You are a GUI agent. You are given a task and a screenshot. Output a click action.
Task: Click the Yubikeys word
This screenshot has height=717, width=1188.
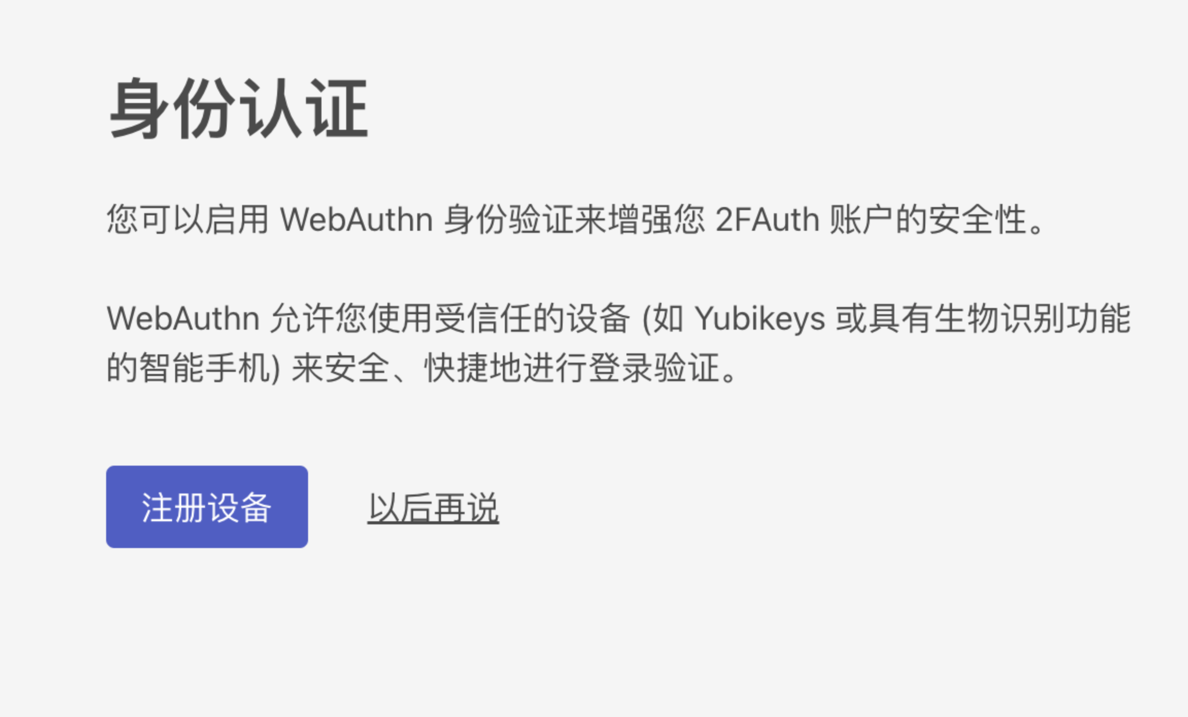point(760,319)
